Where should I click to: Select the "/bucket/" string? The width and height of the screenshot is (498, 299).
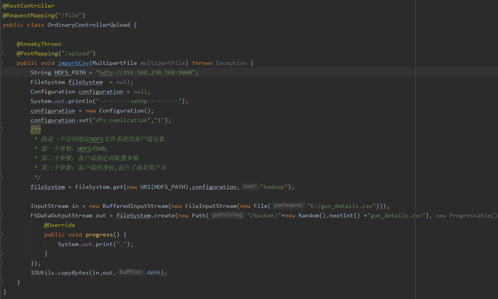click(x=264, y=215)
